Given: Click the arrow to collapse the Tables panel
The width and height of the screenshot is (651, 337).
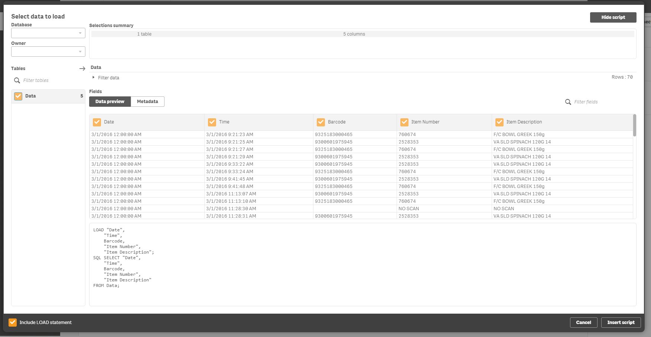Looking at the screenshot, I should (82, 69).
